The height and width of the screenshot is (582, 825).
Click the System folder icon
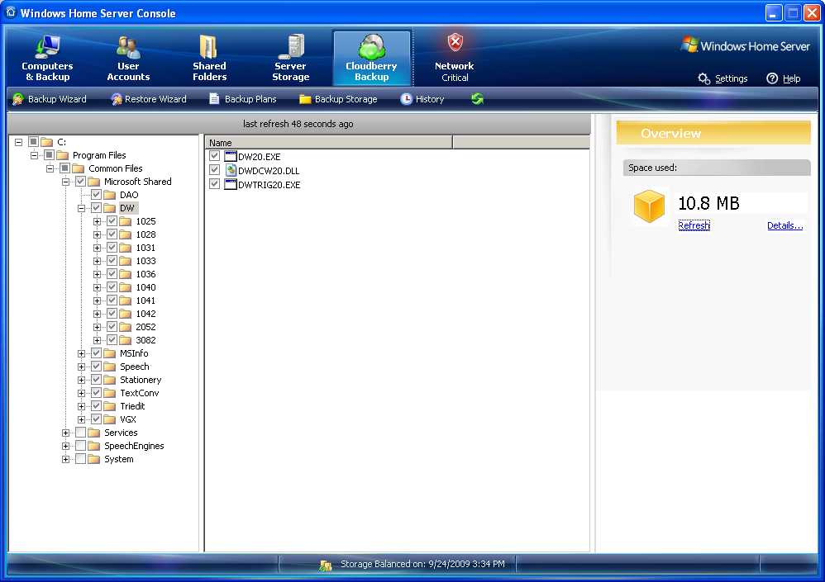[93, 458]
